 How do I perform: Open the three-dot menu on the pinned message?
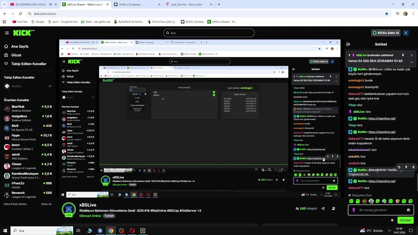click(412, 55)
